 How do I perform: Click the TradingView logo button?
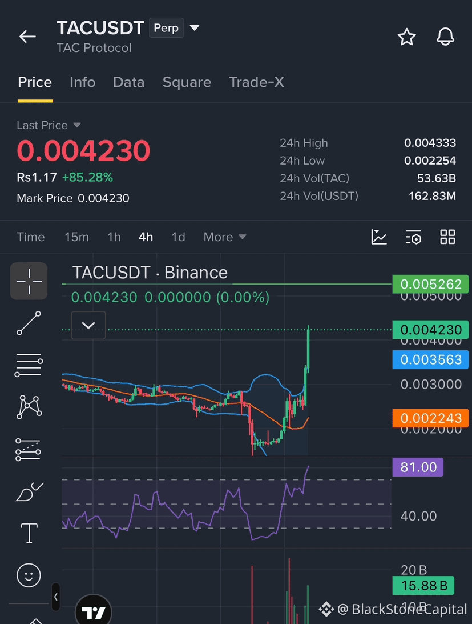point(94,611)
